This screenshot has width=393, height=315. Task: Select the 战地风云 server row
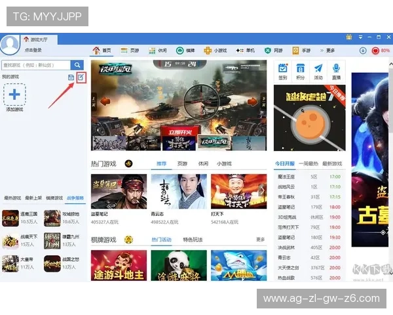click(309, 187)
